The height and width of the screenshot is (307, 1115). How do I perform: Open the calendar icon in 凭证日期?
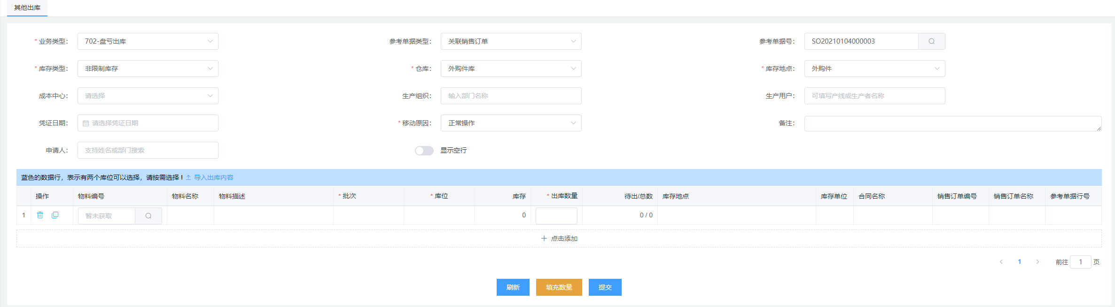pyautogui.click(x=86, y=123)
